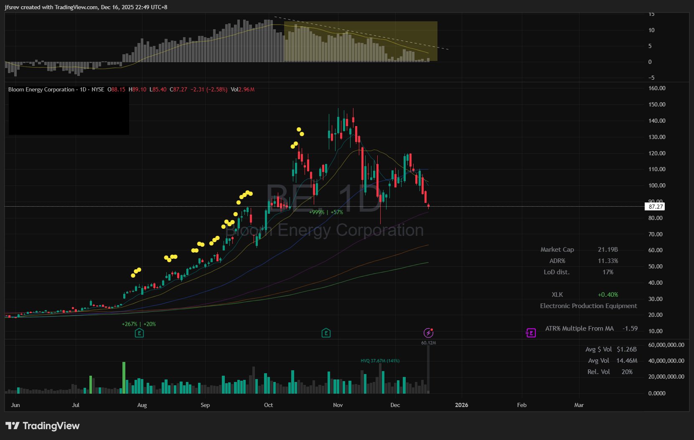The height and width of the screenshot is (440, 694).
Task: Click the 17% LoD distance value
Action: tap(608, 272)
